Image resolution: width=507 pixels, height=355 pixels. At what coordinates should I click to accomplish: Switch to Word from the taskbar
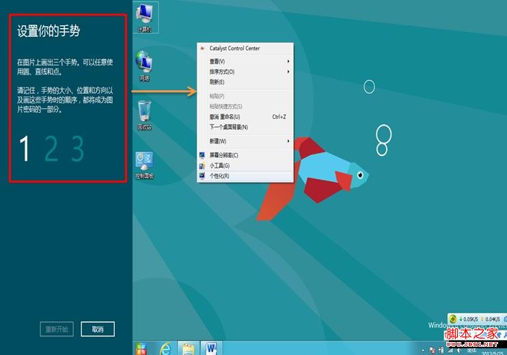[210, 348]
